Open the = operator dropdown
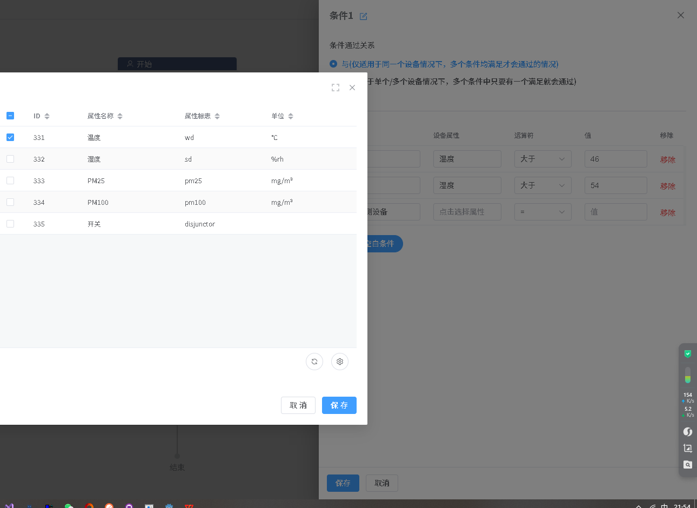This screenshot has width=697, height=508. (542, 212)
